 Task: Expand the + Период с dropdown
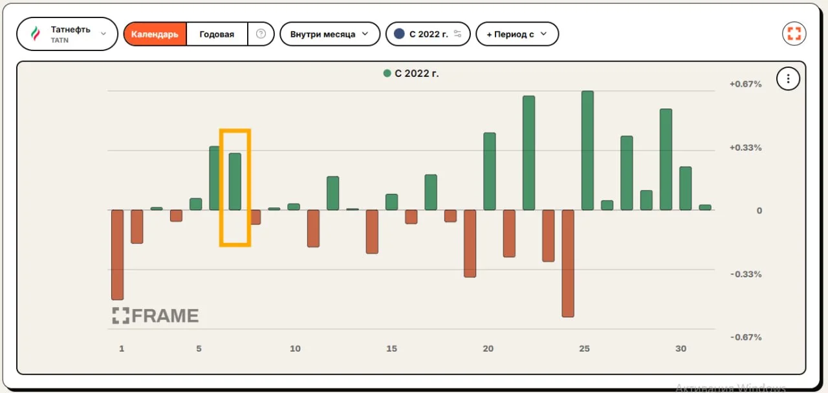click(517, 34)
